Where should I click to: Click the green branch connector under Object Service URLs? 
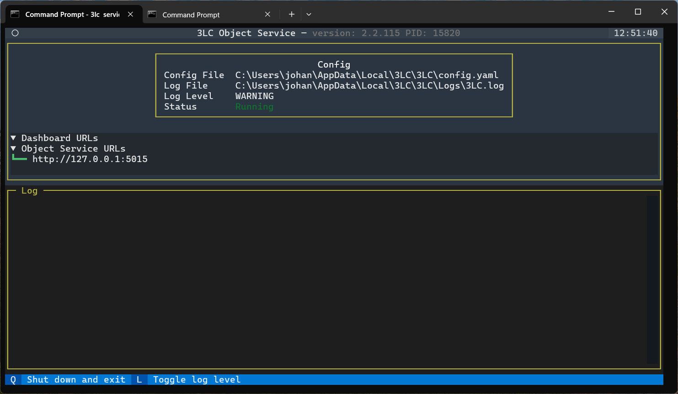coord(19,158)
